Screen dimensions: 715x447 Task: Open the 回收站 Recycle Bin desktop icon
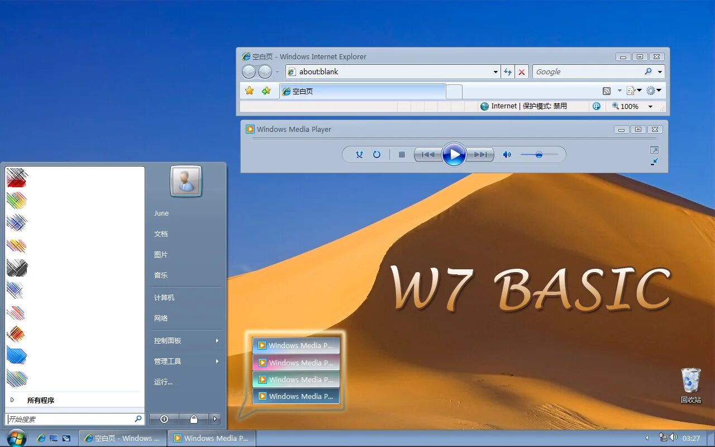(691, 386)
